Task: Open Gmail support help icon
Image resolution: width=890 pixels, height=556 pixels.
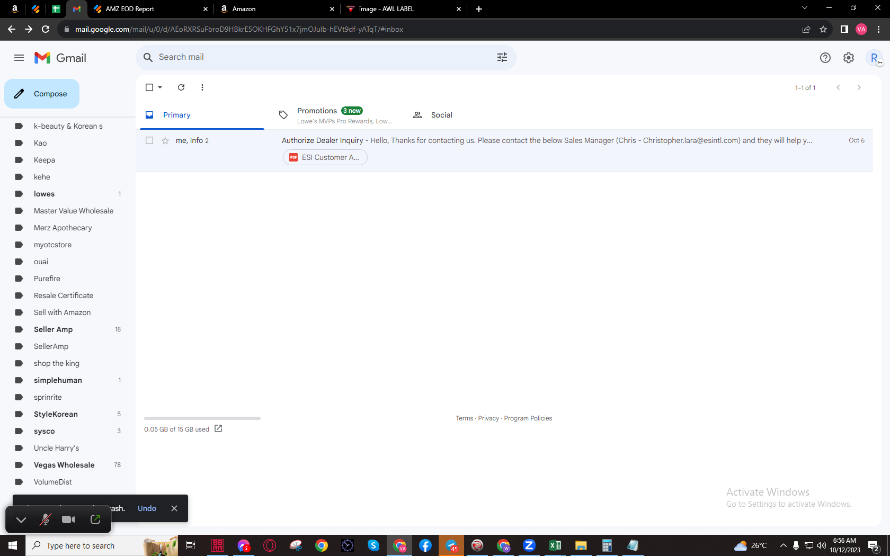Action: tap(825, 58)
